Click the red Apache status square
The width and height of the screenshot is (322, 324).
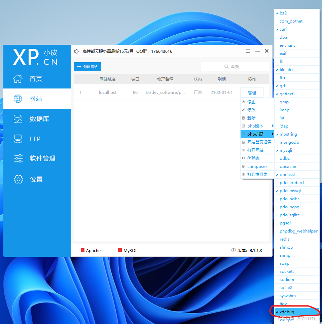coord(82,250)
